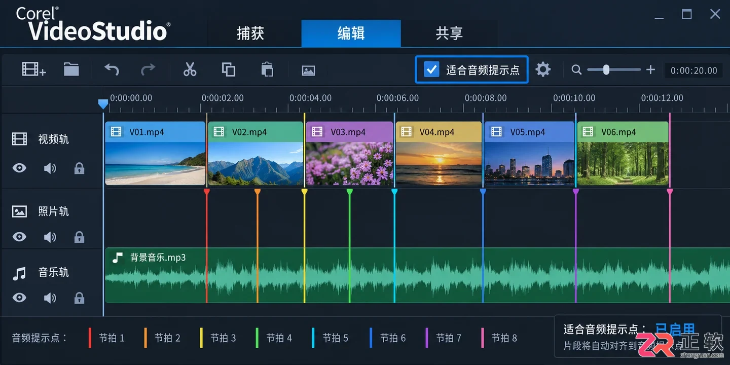This screenshot has height=365, width=730.
Task: Click the red cue point marker
Action: click(x=206, y=192)
